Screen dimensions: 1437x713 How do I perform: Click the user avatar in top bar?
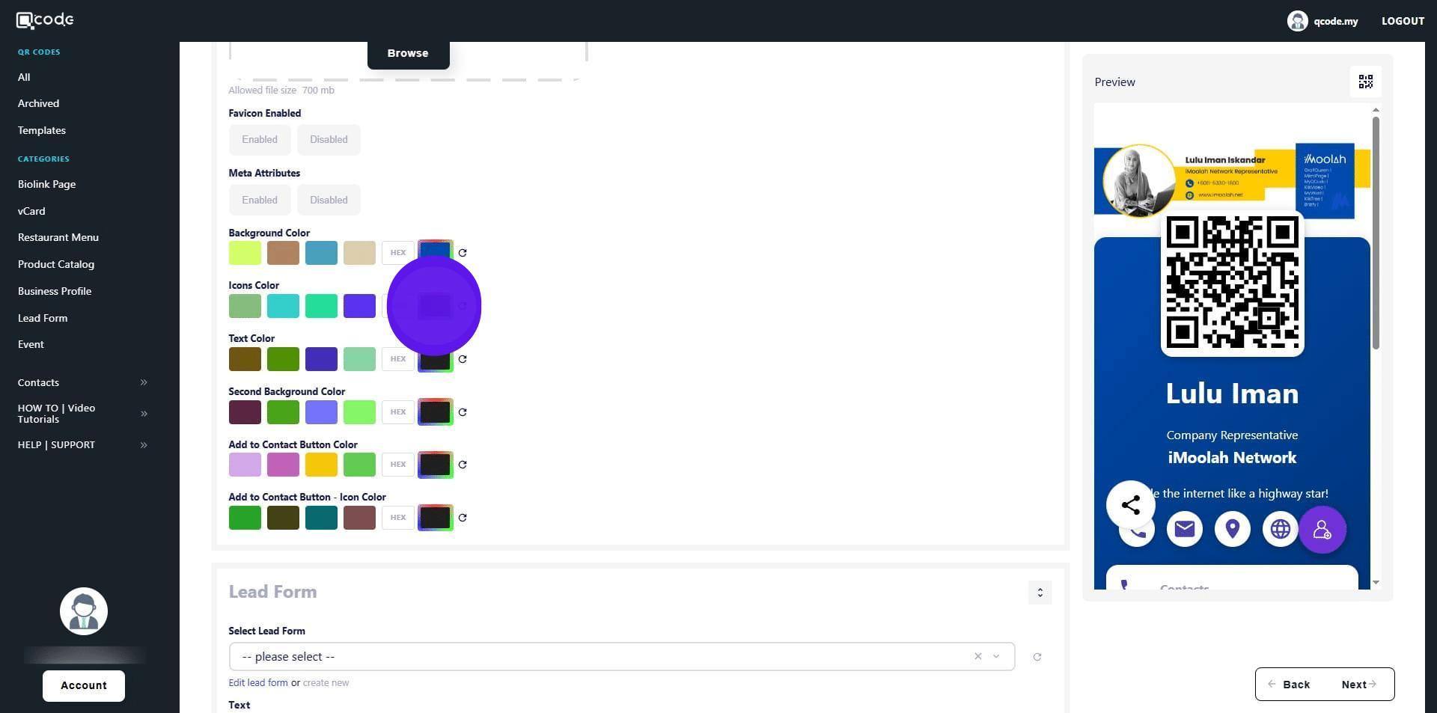1297,21
